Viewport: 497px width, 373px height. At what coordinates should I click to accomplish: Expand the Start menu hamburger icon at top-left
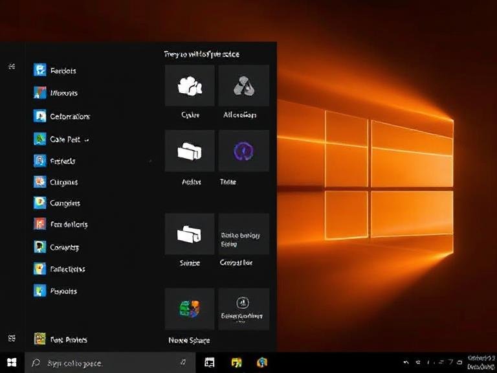click(12, 66)
